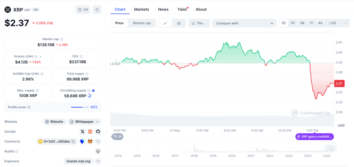Click contract address 0×1d2f...c60dbe

tap(57, 141)
